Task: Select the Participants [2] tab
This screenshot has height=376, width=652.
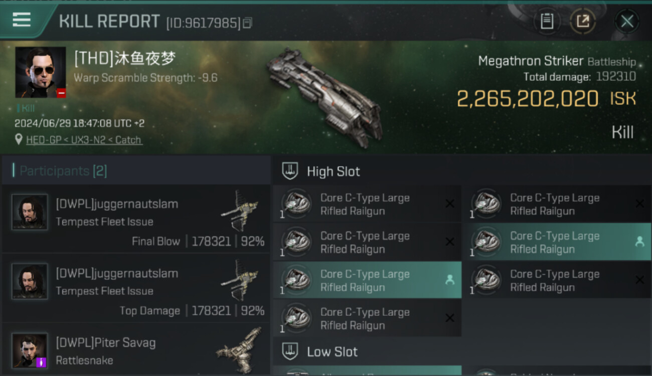Action: 63,171
